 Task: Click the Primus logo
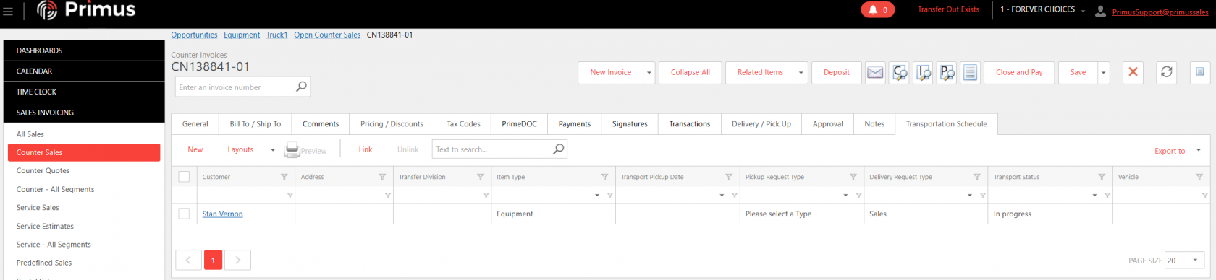(86, 10)
